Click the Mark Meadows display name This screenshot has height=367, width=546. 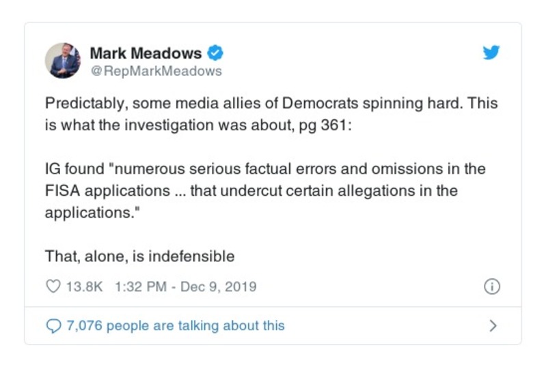click(x=146, y=53)
